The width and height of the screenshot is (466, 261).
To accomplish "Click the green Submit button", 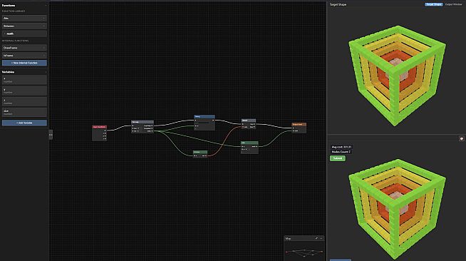I will [x=338, y=158].
